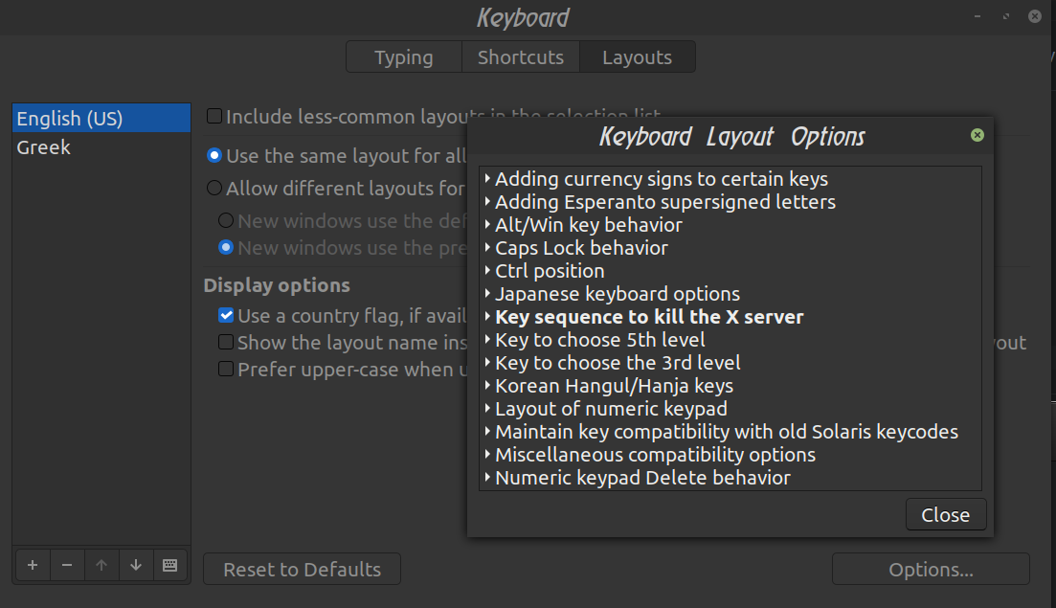Expand Numeric keypad Delete behavior

(487, 478)
